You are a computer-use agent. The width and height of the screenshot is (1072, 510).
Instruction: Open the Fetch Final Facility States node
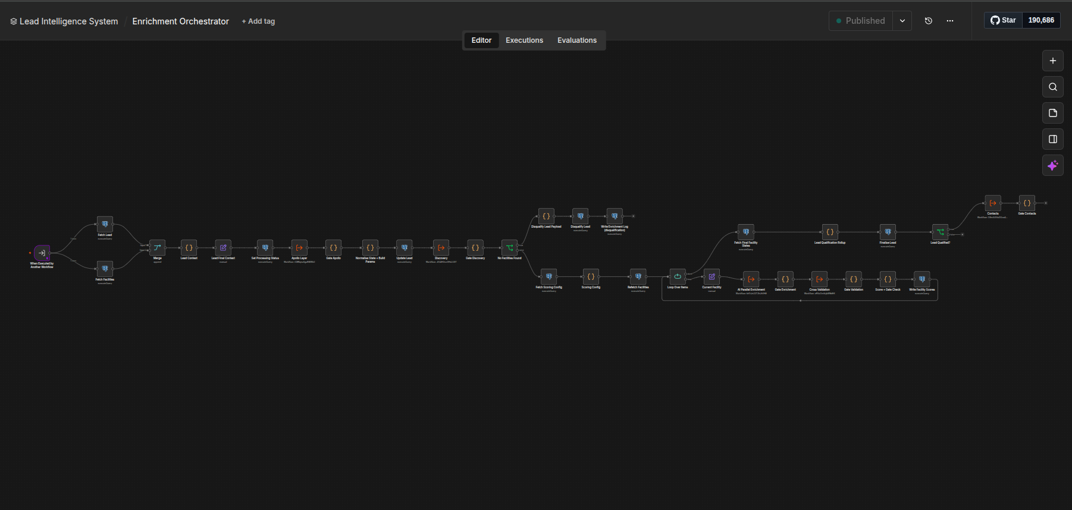coord(746,232)
